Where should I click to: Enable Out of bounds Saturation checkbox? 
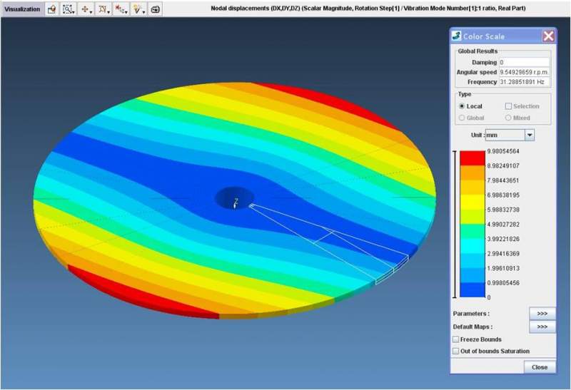click(455, 351)
